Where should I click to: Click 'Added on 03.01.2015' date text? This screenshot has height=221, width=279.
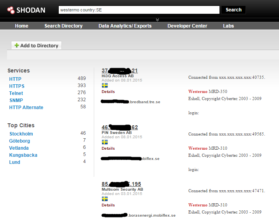point(122,194)
